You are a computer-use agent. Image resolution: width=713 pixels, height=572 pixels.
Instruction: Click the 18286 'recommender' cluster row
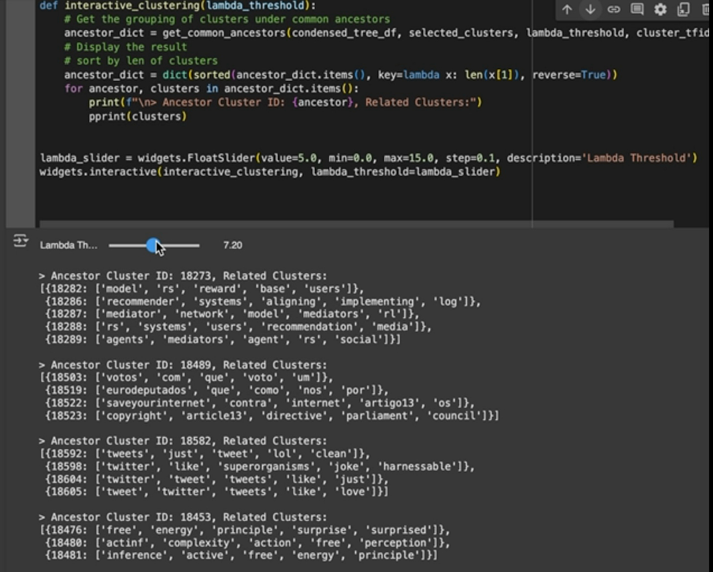263,302
